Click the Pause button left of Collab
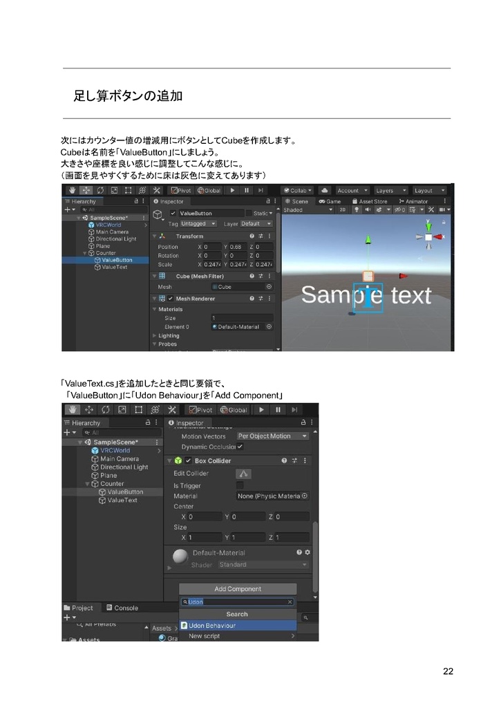 click(x=247, y=191)
